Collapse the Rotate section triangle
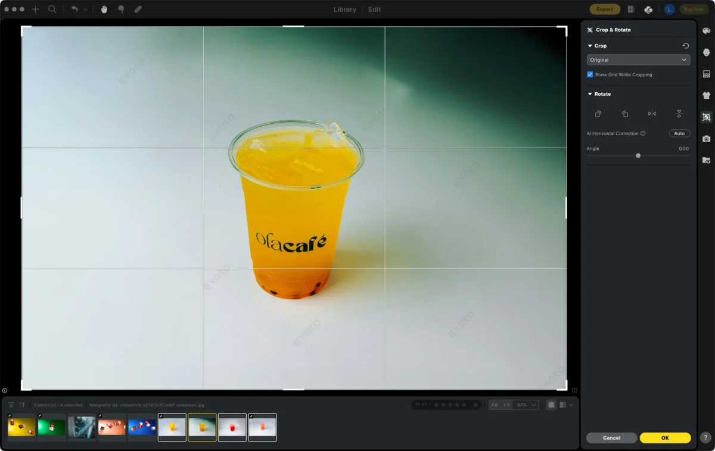 [590, 94]
